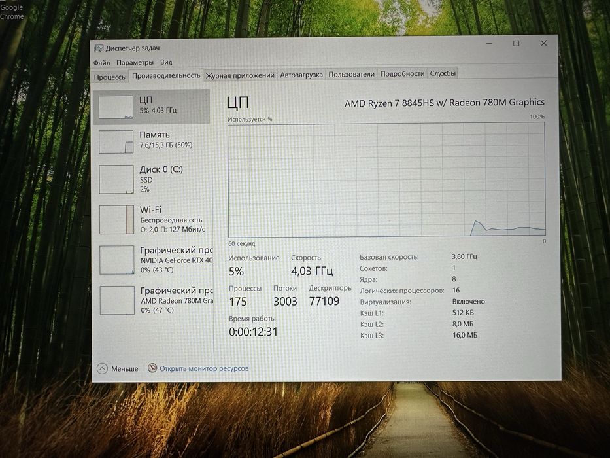The height and width of the screenshot is (458, 610).
Task: Switch to the Процессы tab
Action: (x=110, y=77)
